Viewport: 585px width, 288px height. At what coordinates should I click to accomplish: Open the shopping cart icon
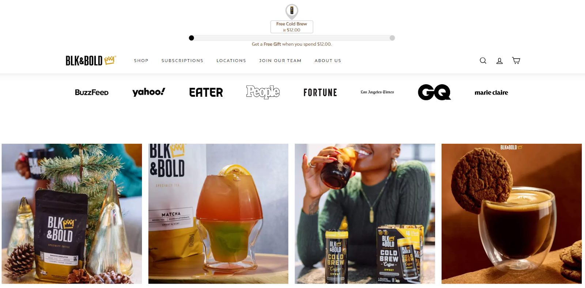pyautogui.click(x=516, y=61)
